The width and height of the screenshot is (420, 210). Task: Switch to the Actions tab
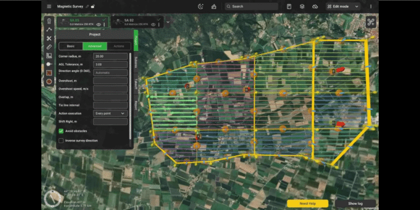[x=119, y=46]
